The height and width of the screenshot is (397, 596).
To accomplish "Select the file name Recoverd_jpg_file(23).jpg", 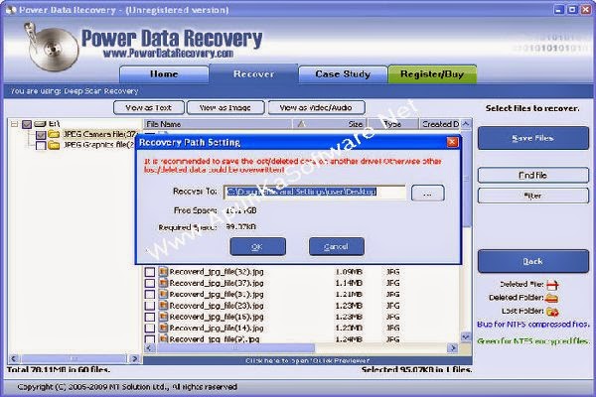I will (x=217, y=306).
